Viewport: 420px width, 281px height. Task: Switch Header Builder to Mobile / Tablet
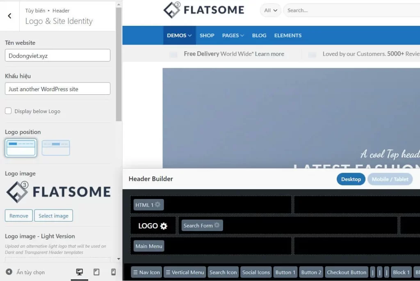[390, 179]
